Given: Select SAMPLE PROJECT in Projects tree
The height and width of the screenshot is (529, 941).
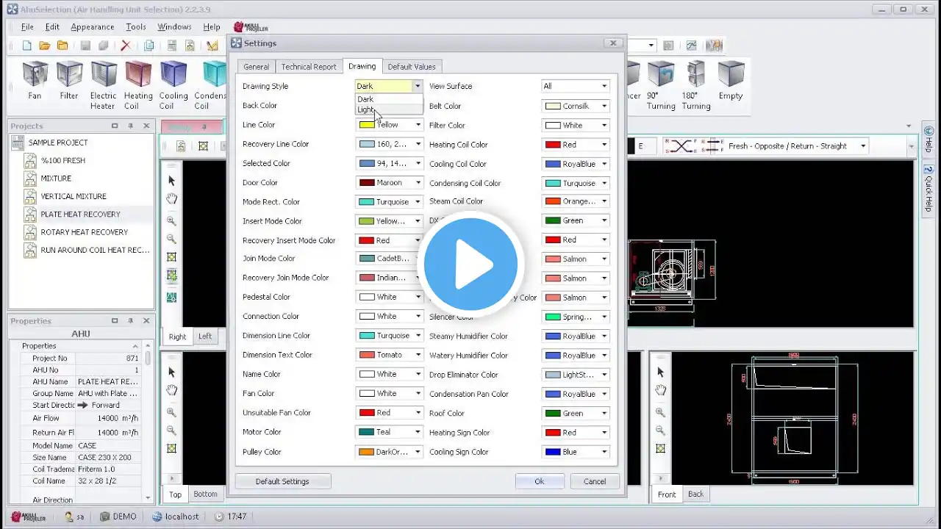Looking at the screenshot, I should (x=58, y=143).
